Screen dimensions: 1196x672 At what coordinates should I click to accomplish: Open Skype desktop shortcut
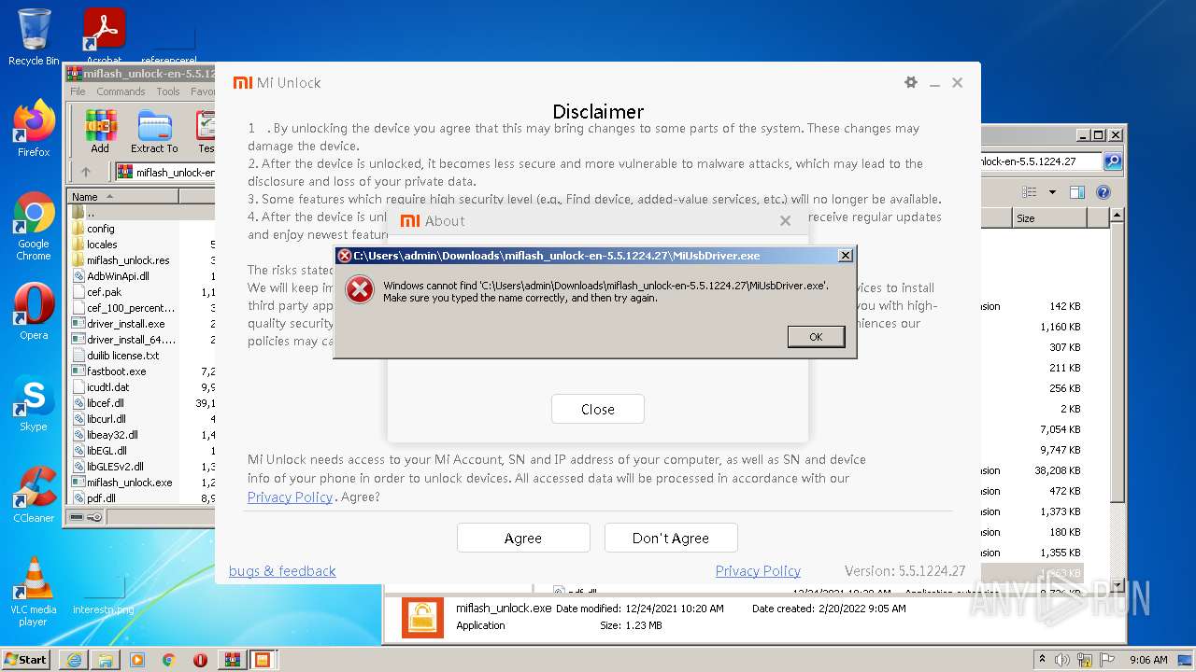pos(34,403)
